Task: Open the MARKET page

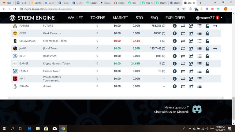Action: click(x=120, y=18)
